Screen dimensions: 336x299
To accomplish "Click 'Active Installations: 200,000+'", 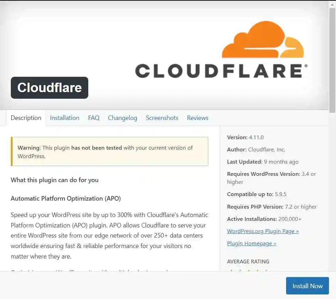I will coord(264,219).
